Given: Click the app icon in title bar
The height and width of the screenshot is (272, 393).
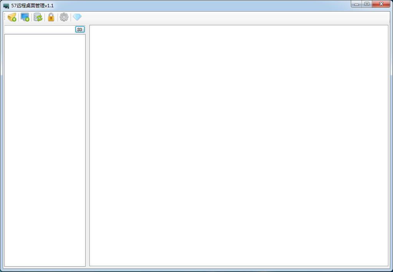Looking at the screenshot, I should click(6, 6).
